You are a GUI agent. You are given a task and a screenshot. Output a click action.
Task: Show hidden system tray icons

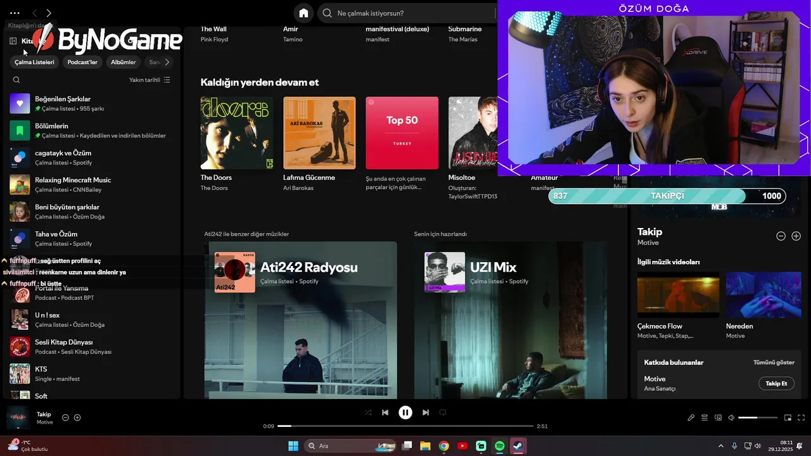[x=720, y=446]
